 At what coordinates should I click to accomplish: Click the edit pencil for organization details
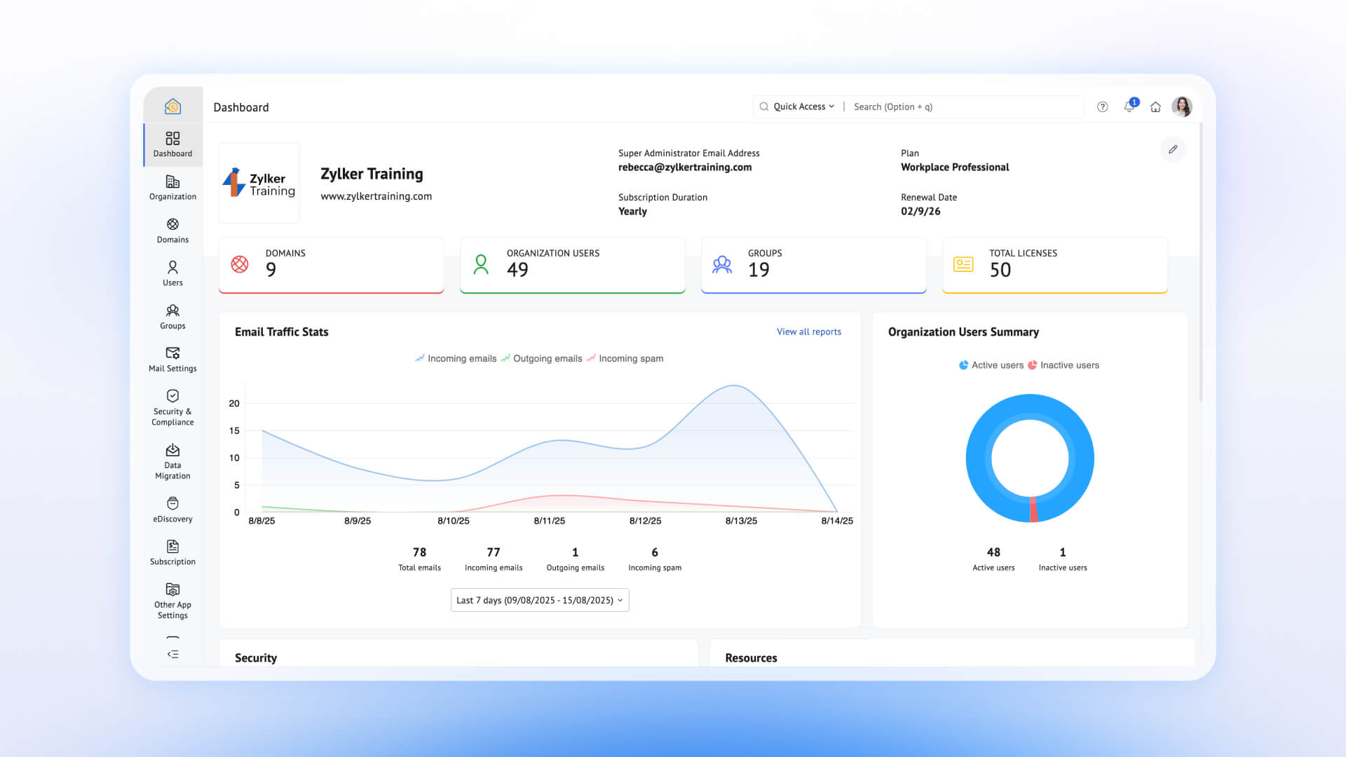(x=1173, y=149)
